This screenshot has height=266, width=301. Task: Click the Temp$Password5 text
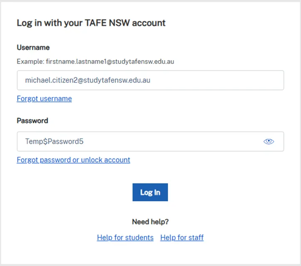[54, 142]
